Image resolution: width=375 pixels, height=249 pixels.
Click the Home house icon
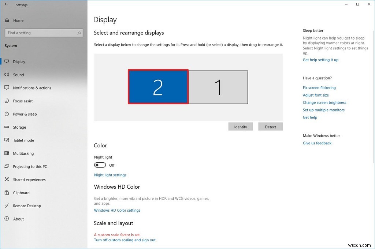tap(7, 20)
